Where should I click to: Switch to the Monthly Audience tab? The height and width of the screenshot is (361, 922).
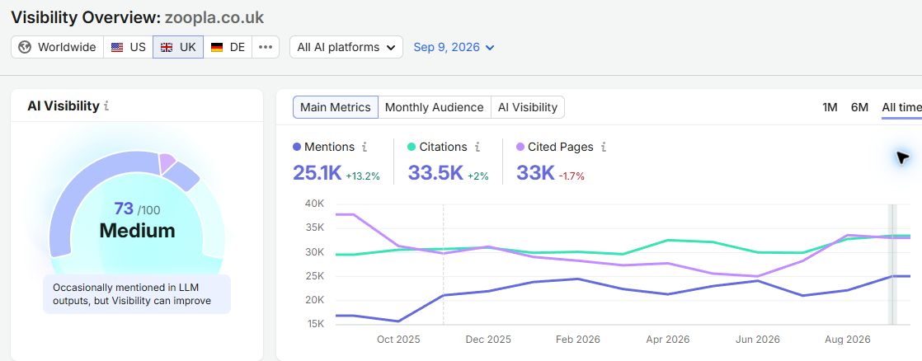pyautogui.click(x=434, y=108)
